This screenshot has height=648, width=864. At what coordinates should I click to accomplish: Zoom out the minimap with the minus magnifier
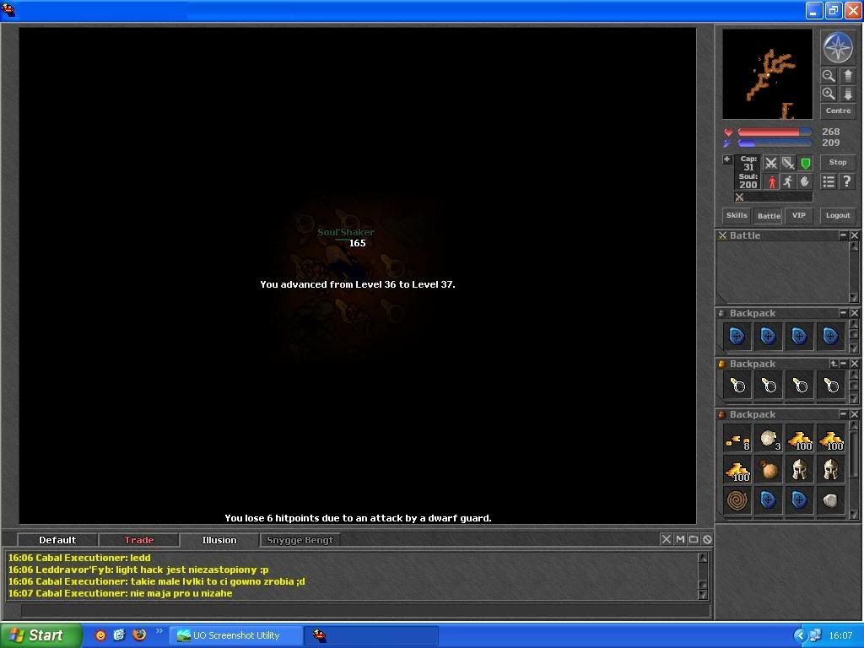pos(829,75)
